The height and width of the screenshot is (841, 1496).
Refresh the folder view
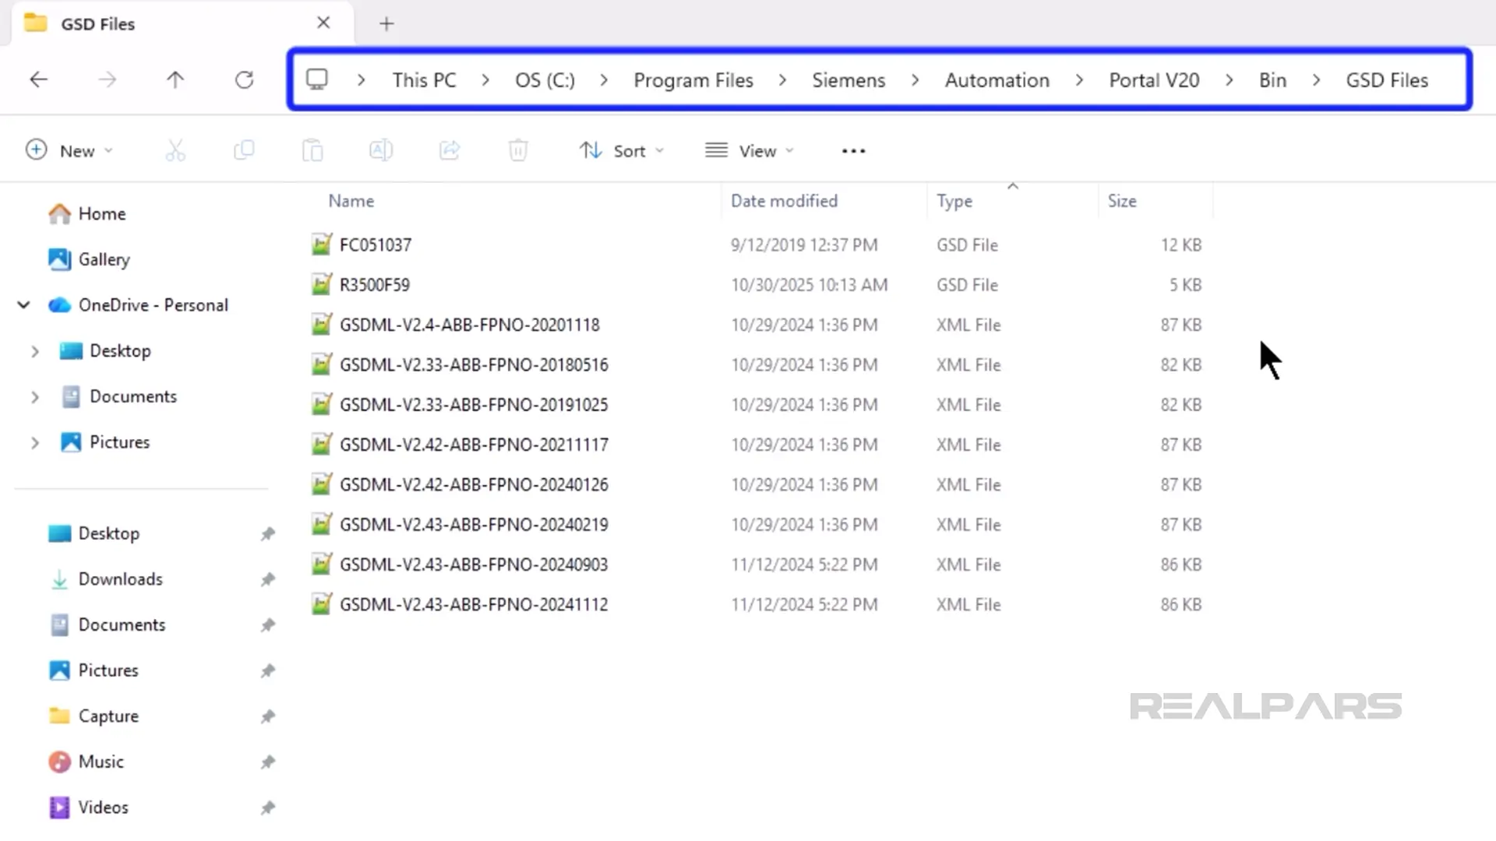[244, 79]
